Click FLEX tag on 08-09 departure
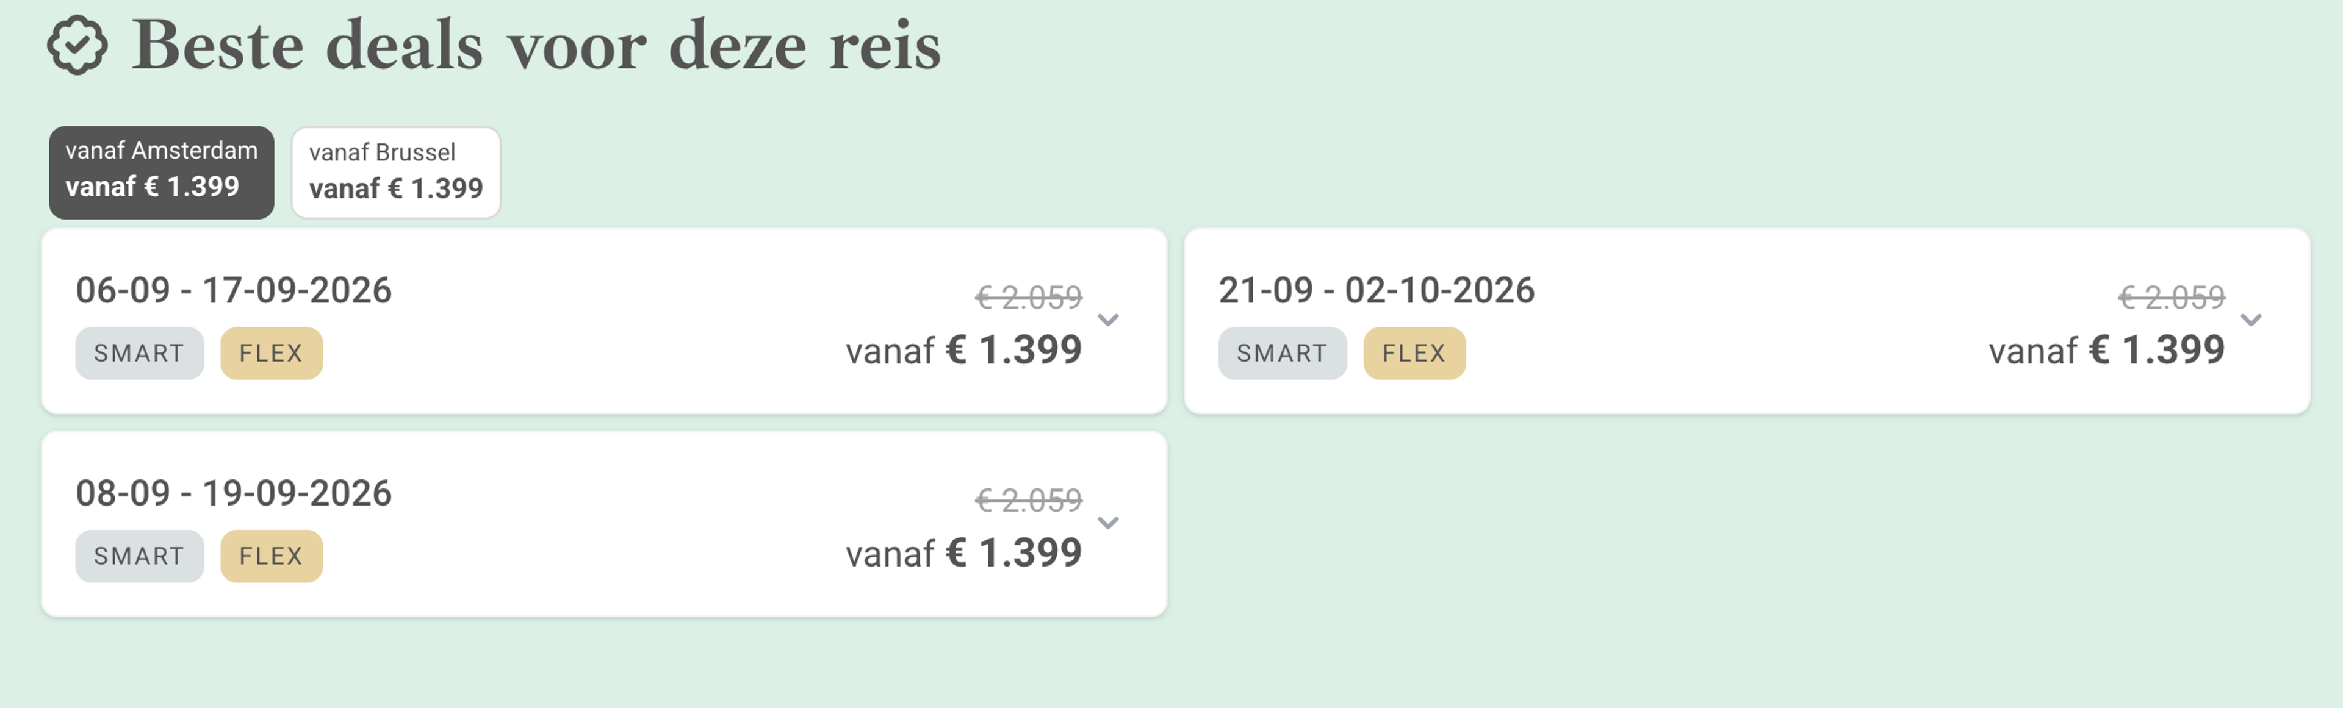 (x=271, y=556)
